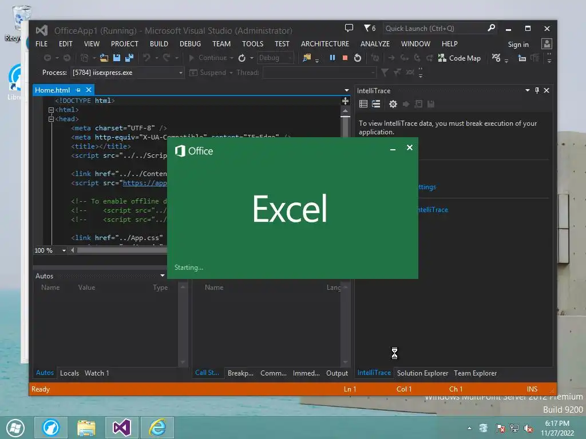586x439 pixels.
Task: Open the ARCHITECTURE menu
Action: tap(325, 44)
